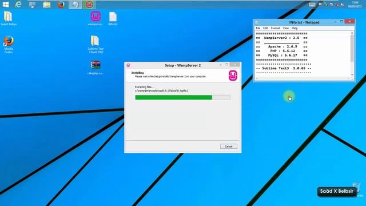Open the on-screen keyboard tray icon
The image size is (366, 206).
pyautogui.click(x=312, y=5)
